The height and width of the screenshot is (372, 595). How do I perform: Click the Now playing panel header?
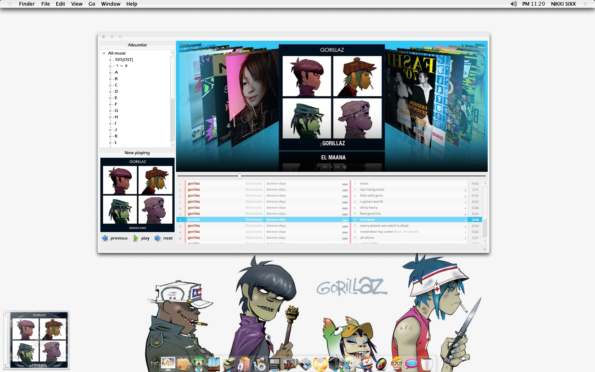[x=137, y=153]
